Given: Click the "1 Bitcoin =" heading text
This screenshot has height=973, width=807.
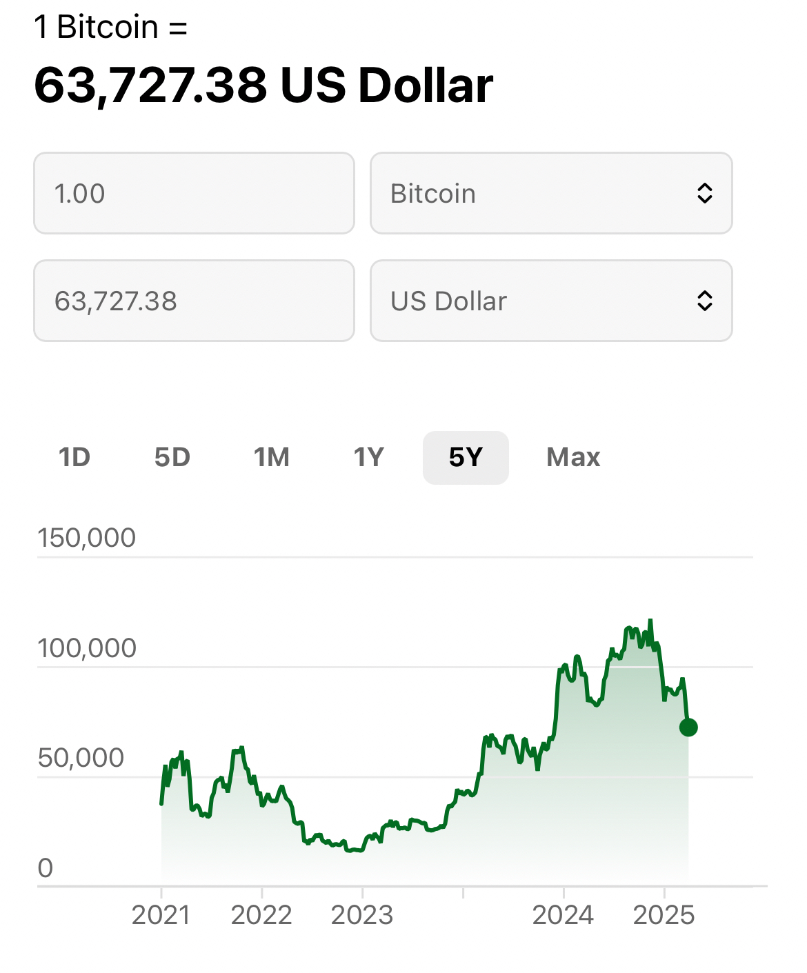Looking at the screenshot, I should 111,28.
